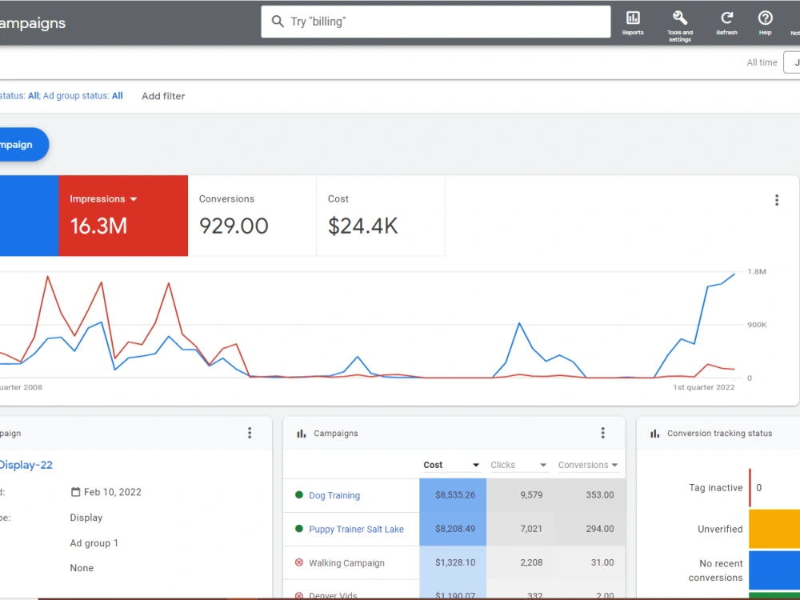Open the Display-22 campaign link
The width and height of the screenshot is (800, 600).
(26, 465)
